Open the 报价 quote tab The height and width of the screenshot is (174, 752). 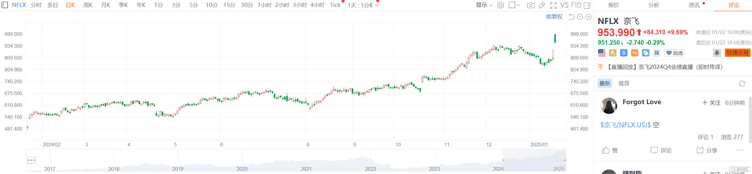pyautogui.click(x=613, y=5)
